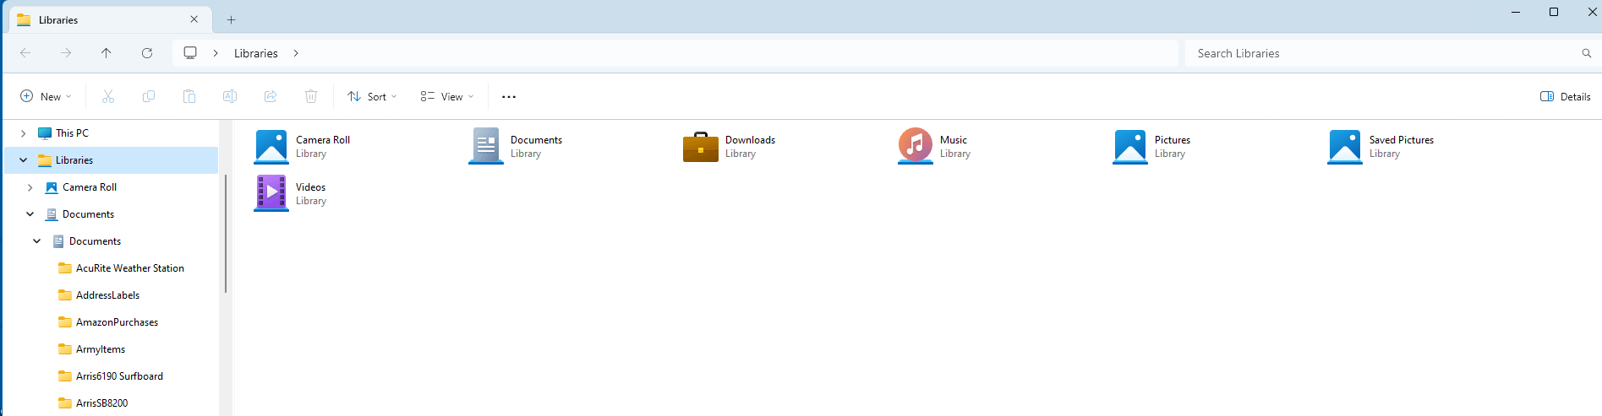The image size is (1602, 416).
Task: Click the Copy icon in toolbar
Action: click(x=149, y=97)
